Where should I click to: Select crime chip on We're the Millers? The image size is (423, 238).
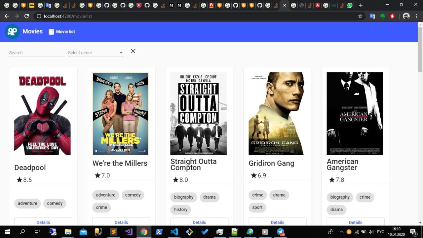pyautogui.click(x=101, y=207)
